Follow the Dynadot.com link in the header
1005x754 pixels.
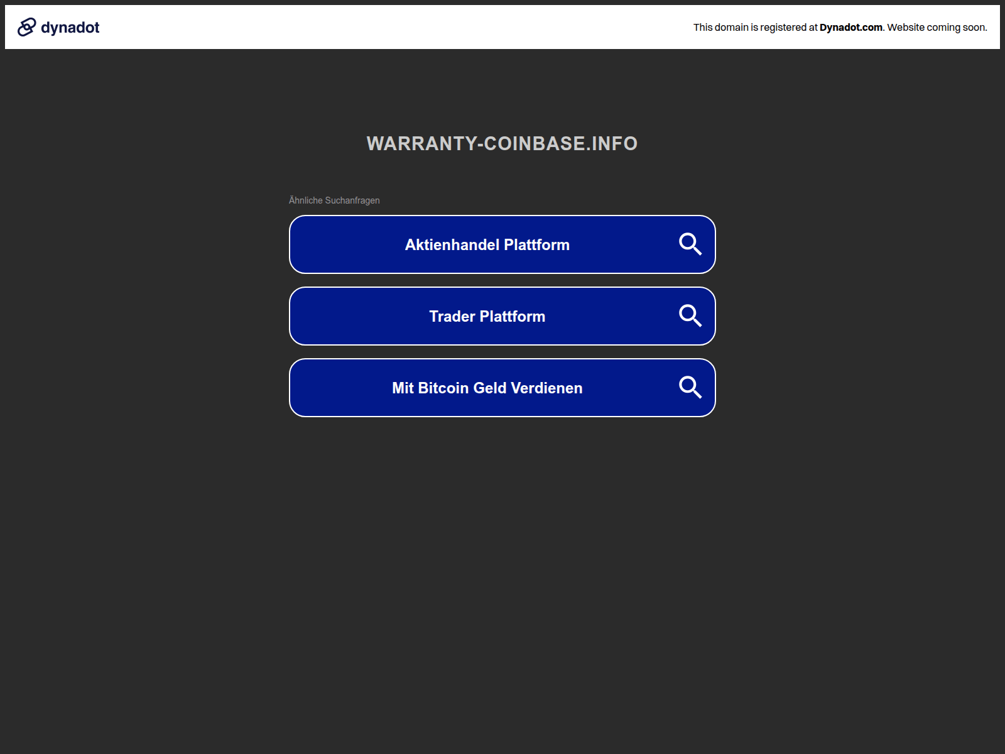(x=850, y=27)
